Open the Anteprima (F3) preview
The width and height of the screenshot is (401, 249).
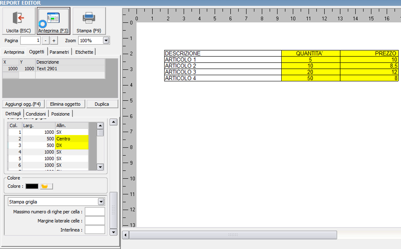click(x=53, y=21)
